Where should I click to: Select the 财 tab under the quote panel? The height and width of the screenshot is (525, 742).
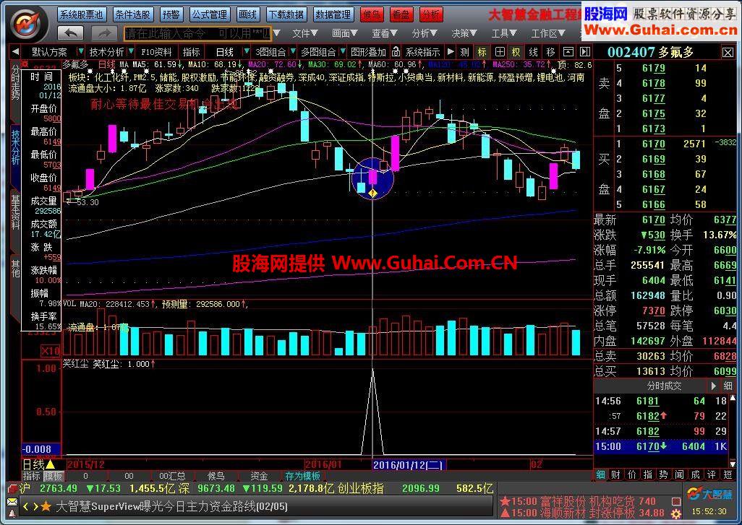click(x=615, y=474)
